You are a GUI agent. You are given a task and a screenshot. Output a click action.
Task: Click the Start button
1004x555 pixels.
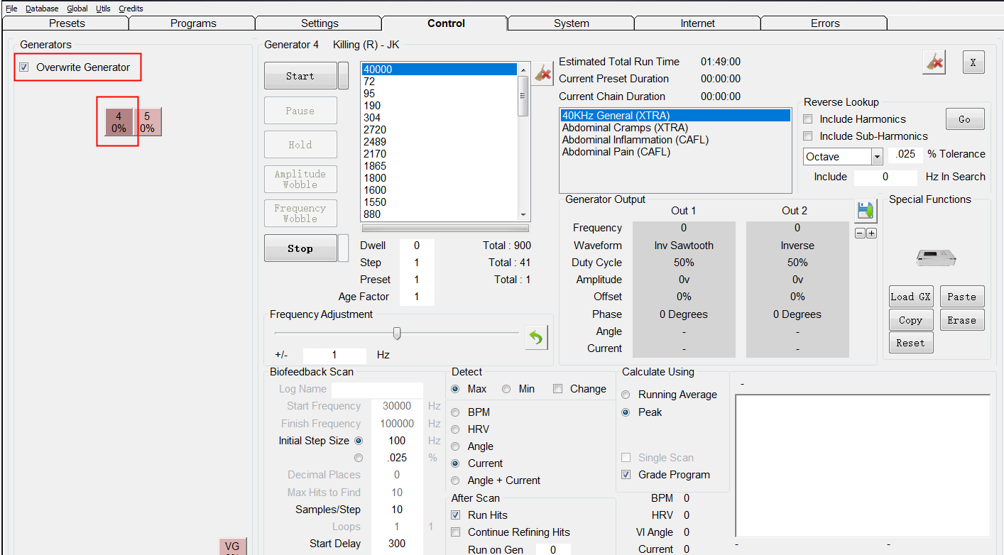click(300, 76)
